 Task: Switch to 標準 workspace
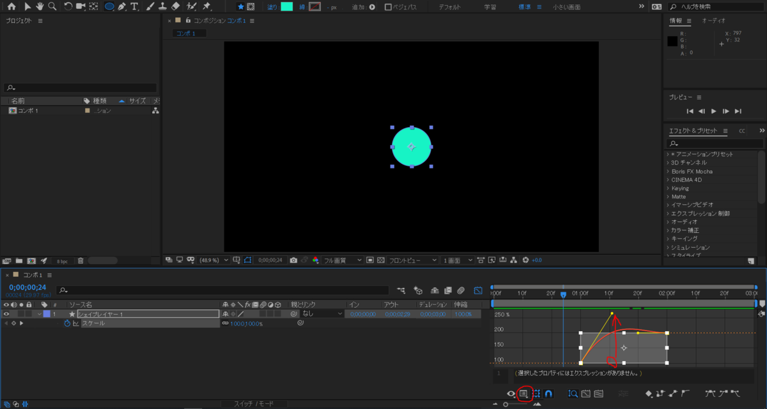524,7
